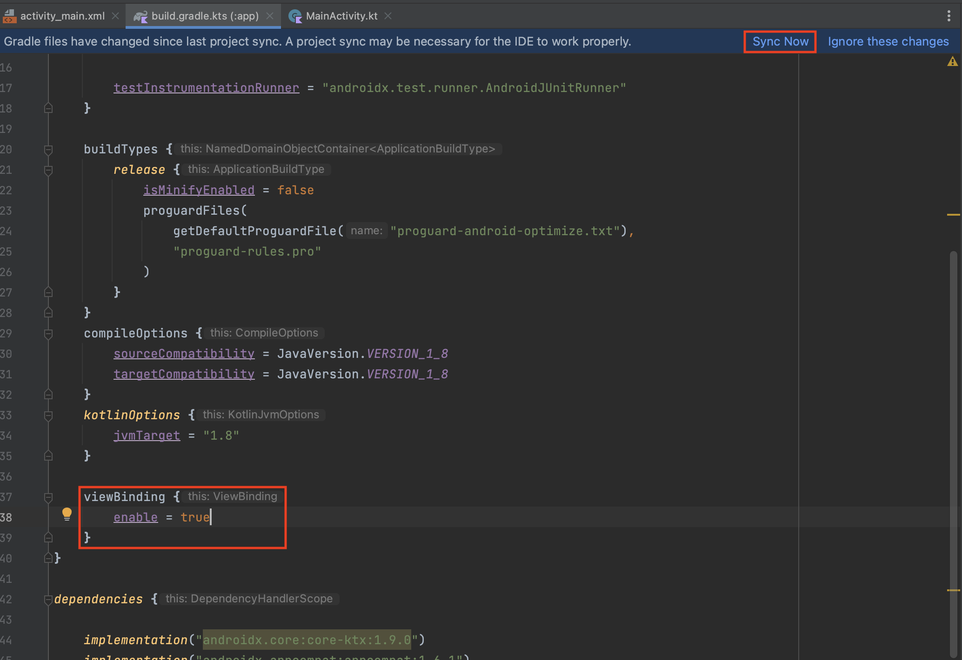Close the build.gradle.kts (:app) tab

pos(270,16)
